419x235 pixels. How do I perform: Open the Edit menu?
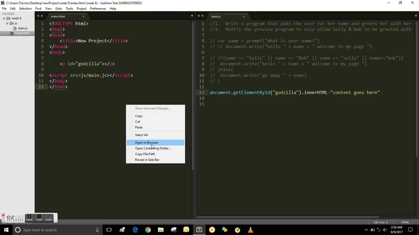(13, 8)
